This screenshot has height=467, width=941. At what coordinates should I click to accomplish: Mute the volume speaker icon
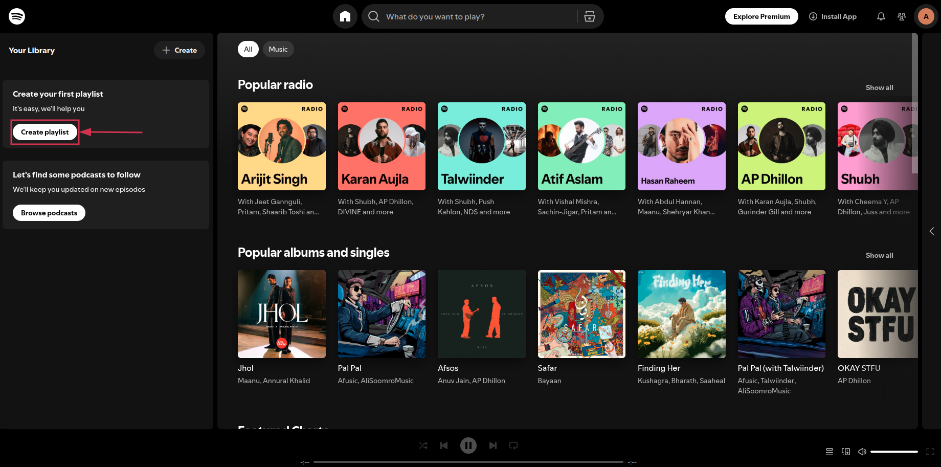point(862,452)
